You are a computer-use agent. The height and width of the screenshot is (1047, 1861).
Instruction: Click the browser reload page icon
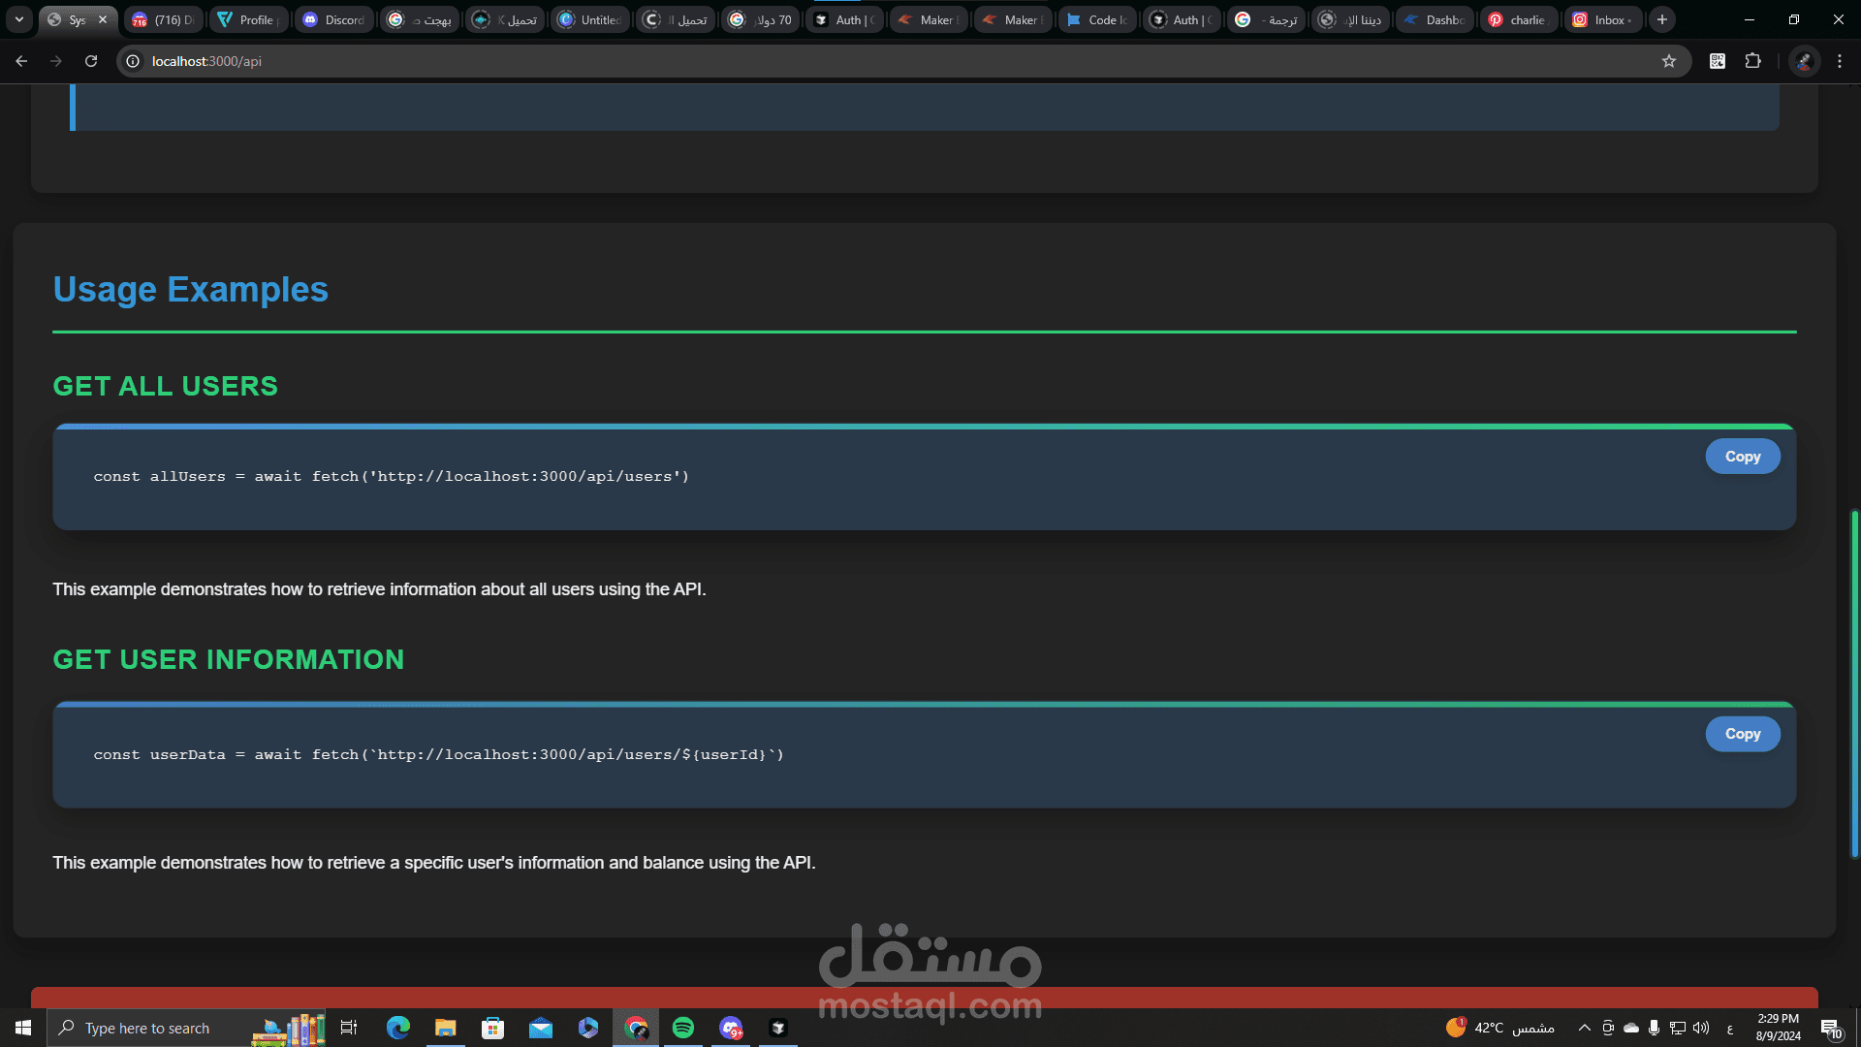click(x=91, y=61)
